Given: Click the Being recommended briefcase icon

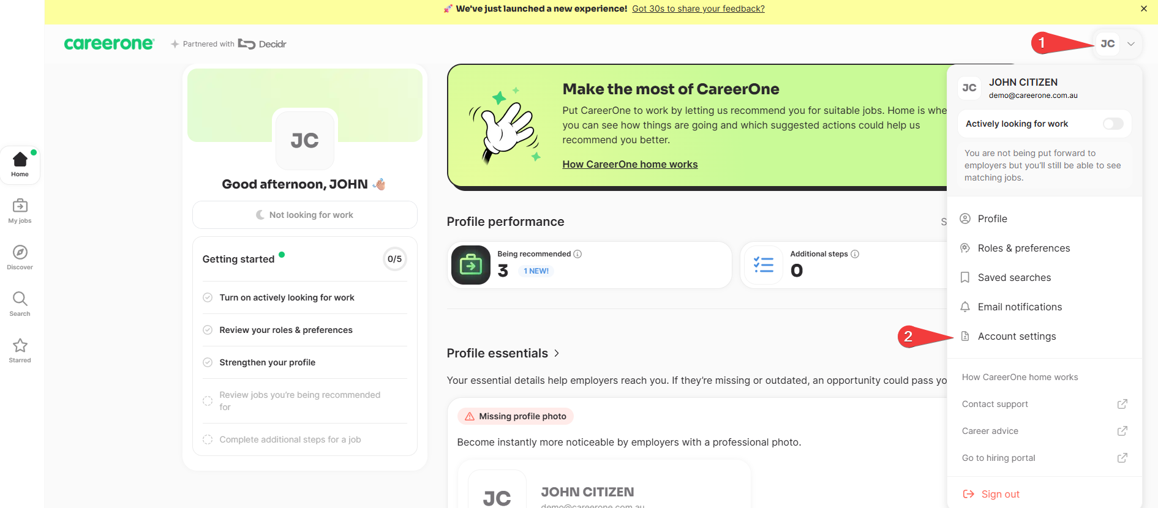Looking at the screenshot, I should click(x=471, y=265).
